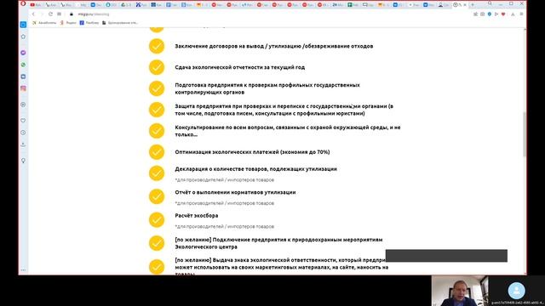The width and height of the screenshot is (545, 306).
Task: Open sidebar setup three-dots at bottom
Action: click(23, 270)
